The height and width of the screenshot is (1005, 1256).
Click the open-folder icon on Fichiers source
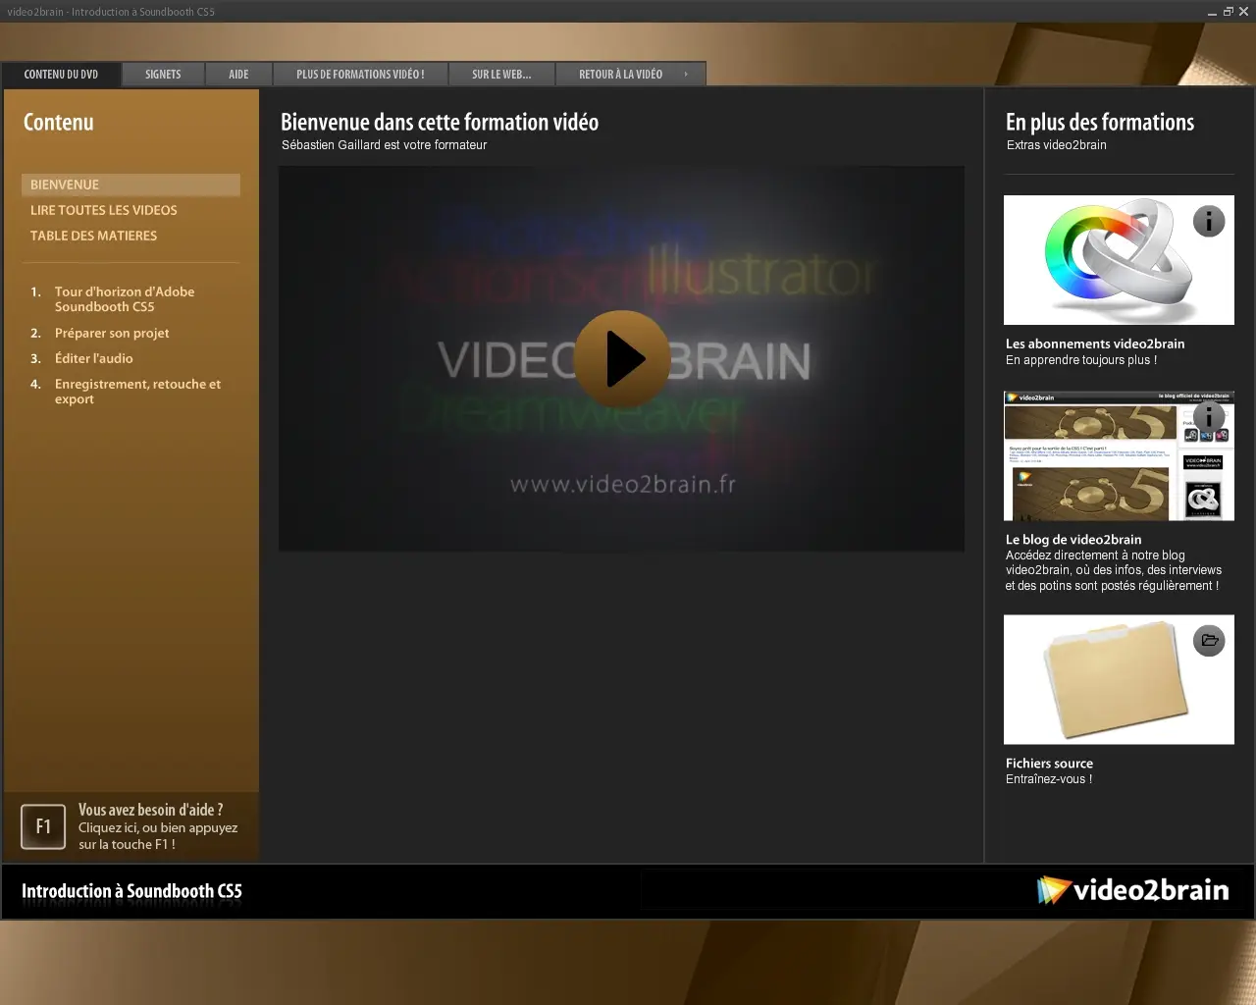[1209, 641]
